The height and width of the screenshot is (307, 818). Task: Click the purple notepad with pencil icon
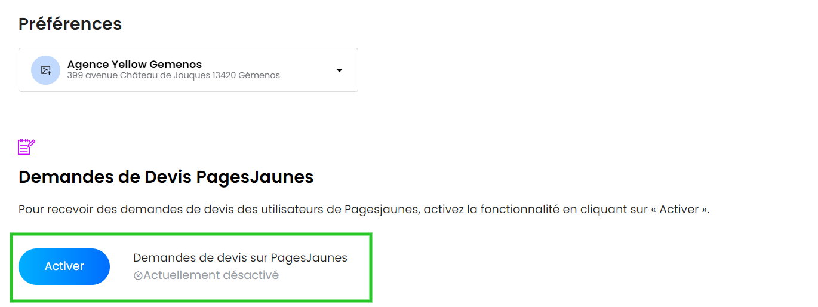27,147
